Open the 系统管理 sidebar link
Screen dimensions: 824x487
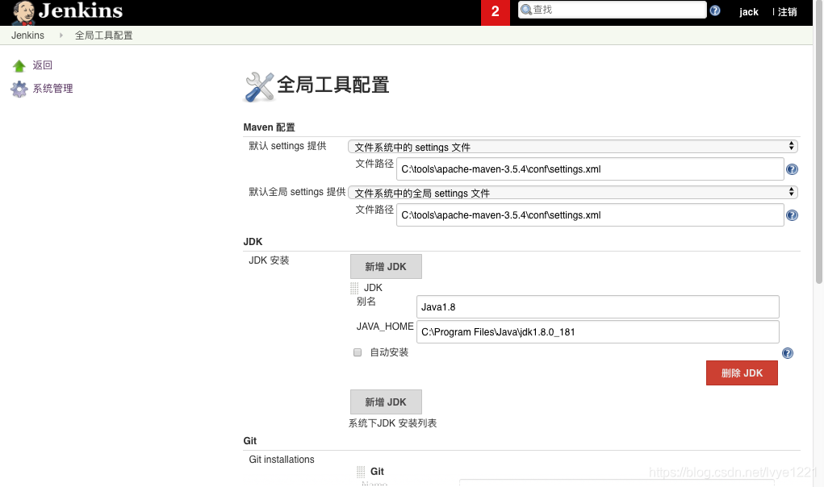[52, 88]
